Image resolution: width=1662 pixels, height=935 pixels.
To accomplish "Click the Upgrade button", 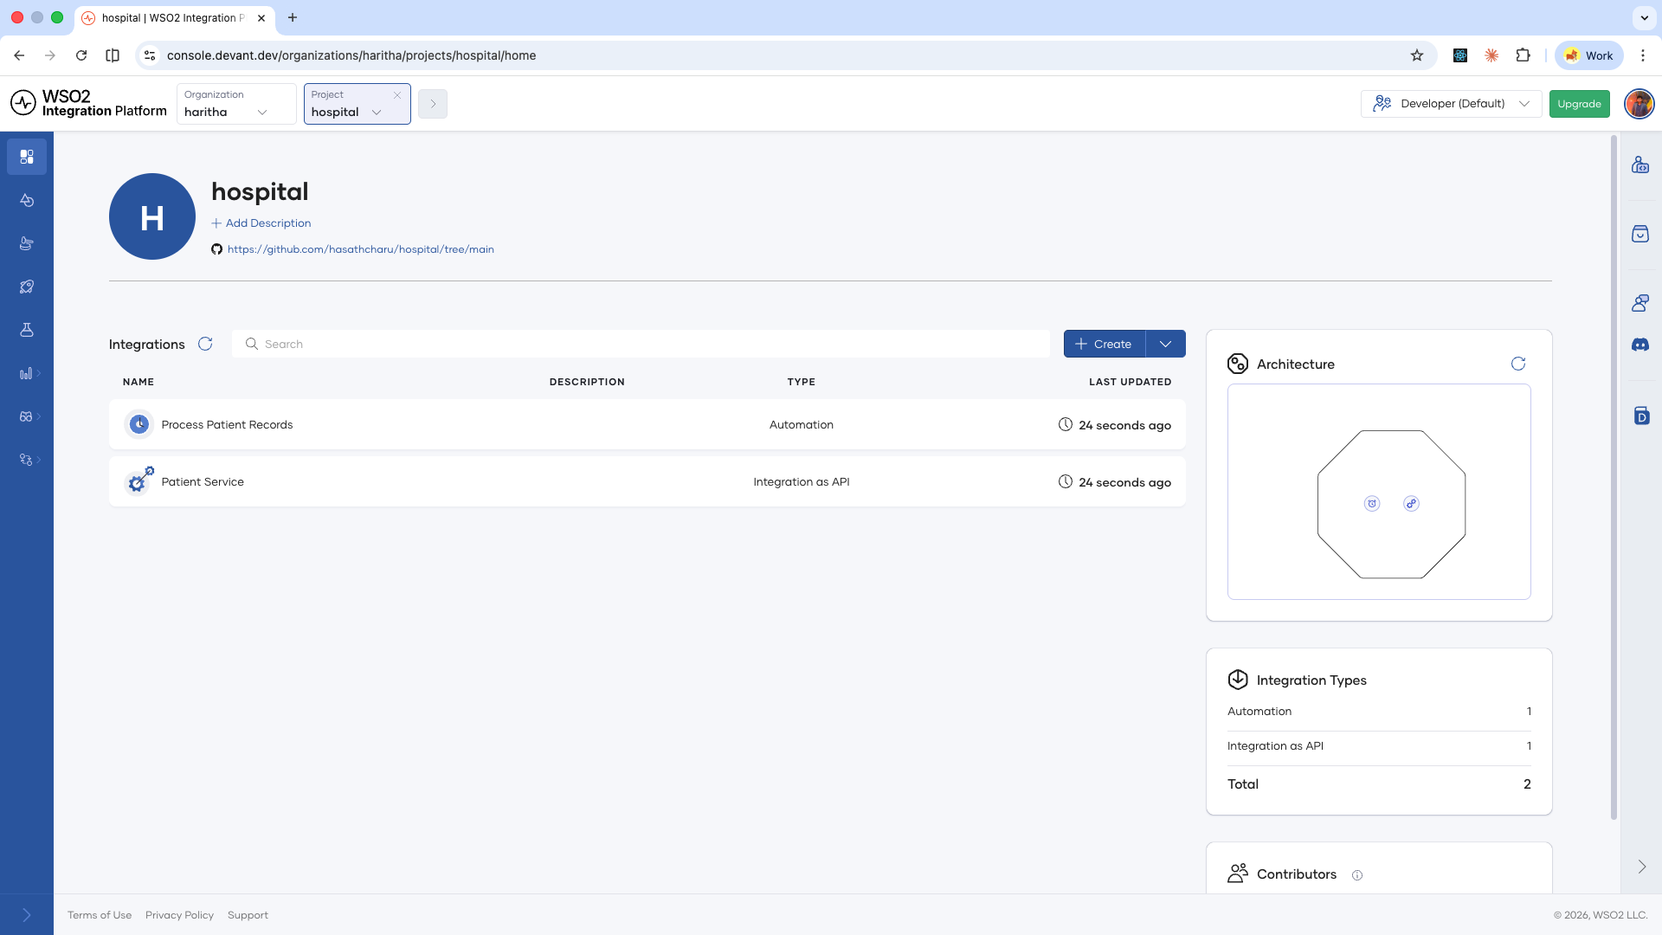I will [1579, 104].
